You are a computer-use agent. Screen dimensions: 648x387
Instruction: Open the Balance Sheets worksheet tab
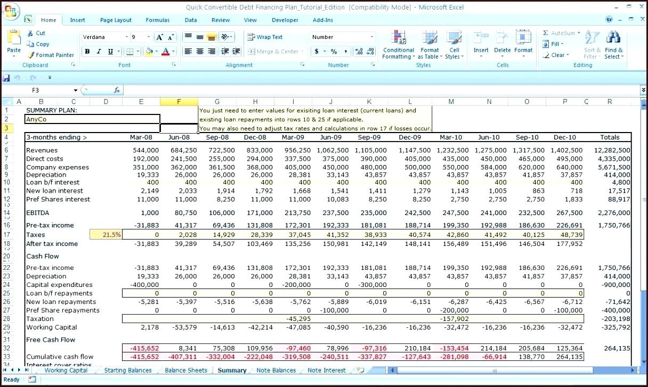point(186,370)
